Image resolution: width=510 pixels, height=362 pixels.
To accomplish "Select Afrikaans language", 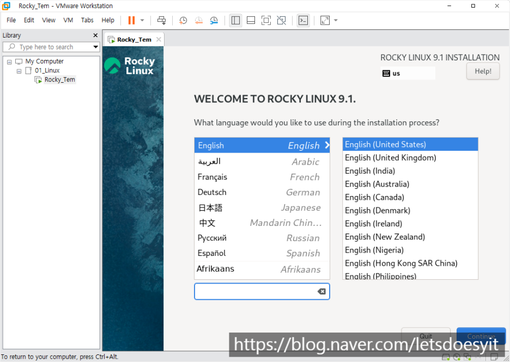I will (x=262, y=269).
